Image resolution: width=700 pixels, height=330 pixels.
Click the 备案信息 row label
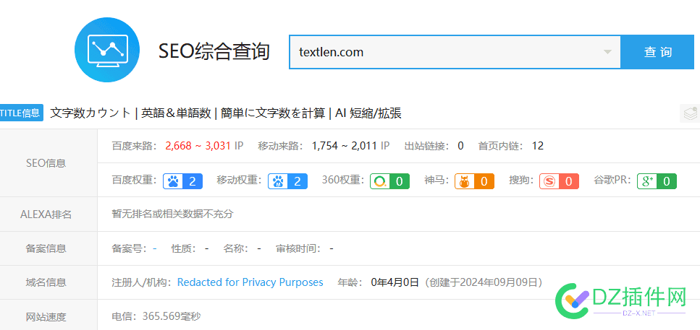point(46,248)
